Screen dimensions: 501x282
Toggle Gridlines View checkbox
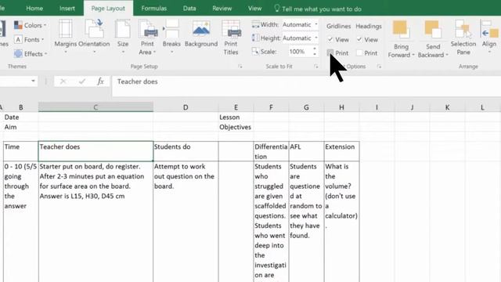pos(330,40)
